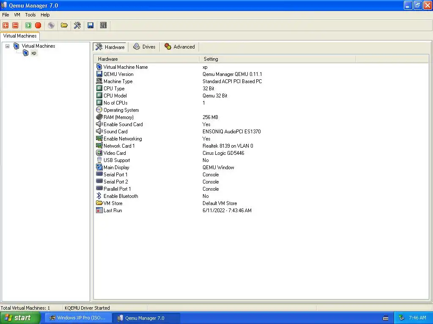Click the Serial Port 2 connector icon
This screenshot has height=324, width=433.
(99, 181)
